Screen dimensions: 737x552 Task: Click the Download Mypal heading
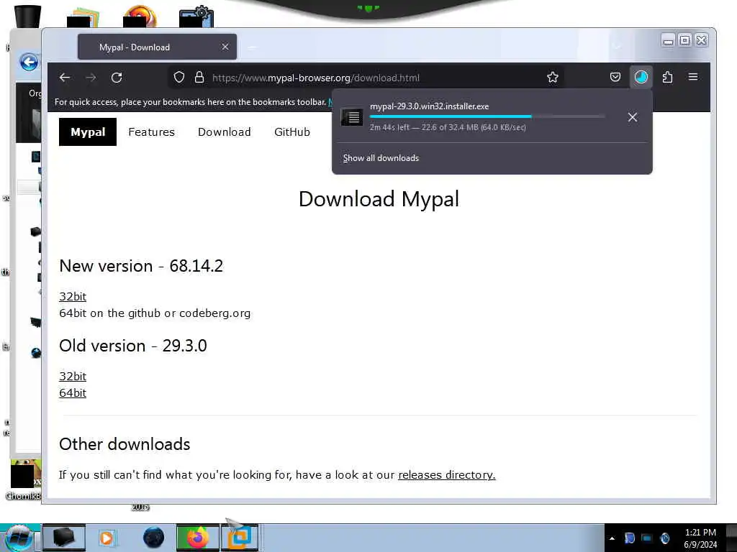379,199
